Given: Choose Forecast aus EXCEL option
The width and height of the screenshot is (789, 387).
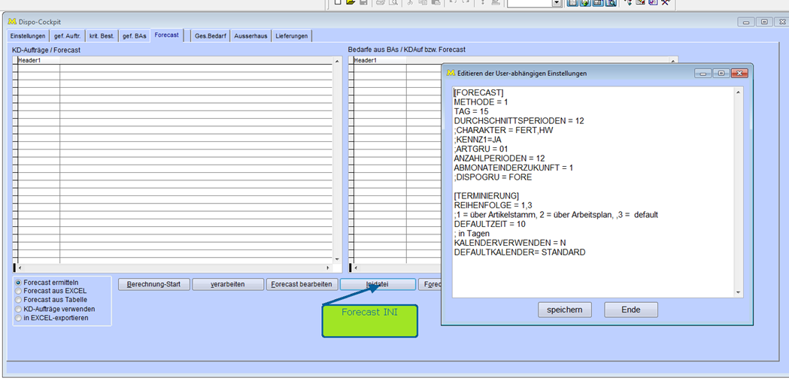Looking at the screenshot, I should pyautogui.click(x=18, y=291).
